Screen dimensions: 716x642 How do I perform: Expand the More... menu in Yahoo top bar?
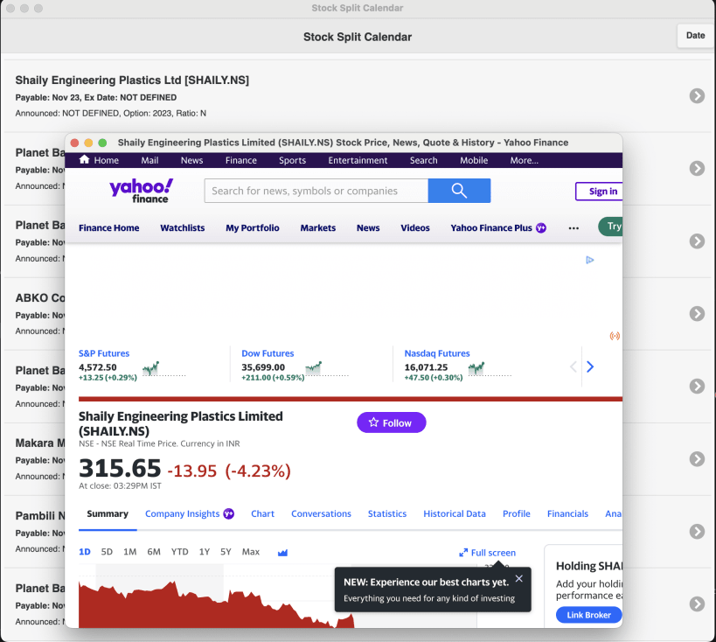click(x=525, y=160)
